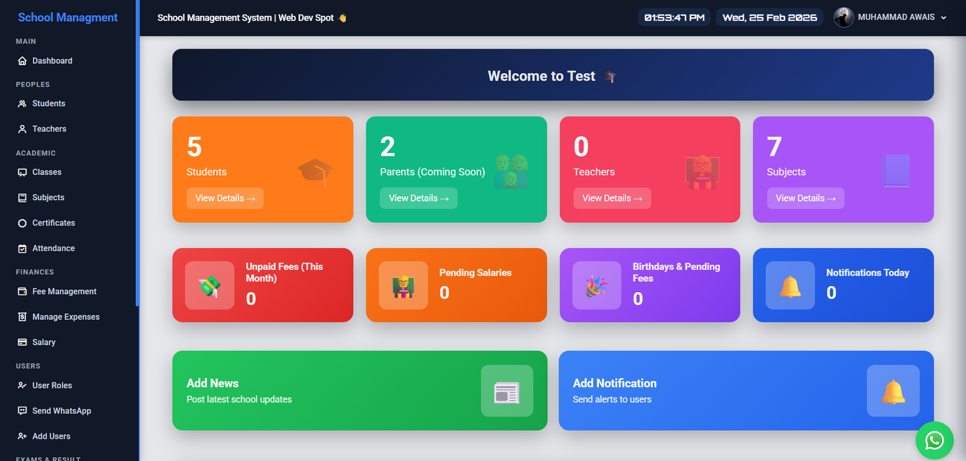Screen dimensions: 966x461
Task: Click the book icon on Subjects card
Action: click(x=896, y=171)
